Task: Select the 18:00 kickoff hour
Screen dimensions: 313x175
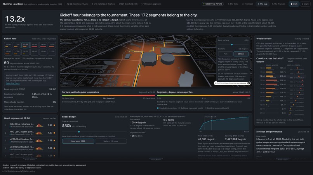Action: pos(26,52)
